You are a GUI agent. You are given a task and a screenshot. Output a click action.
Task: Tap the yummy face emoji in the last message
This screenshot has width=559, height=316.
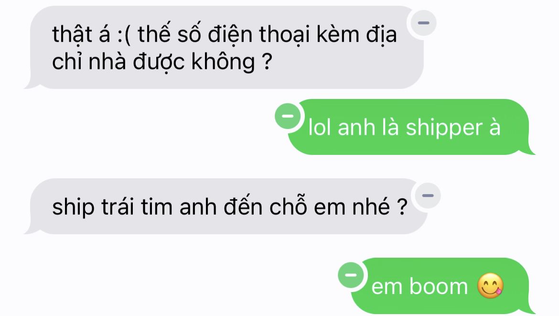tap(490, 286)
